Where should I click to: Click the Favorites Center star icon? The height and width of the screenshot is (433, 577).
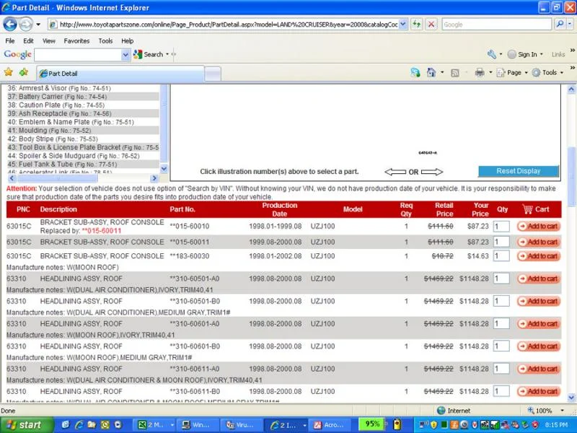pyautogui.click(x=9, y=72)
